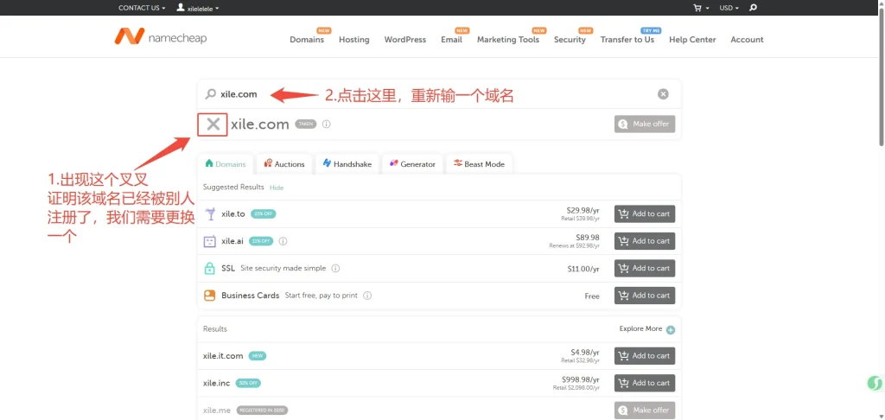Click the xile.it.com domain name
The width and height of the screenshot is (885, 420).
click(x=223, y=356)
